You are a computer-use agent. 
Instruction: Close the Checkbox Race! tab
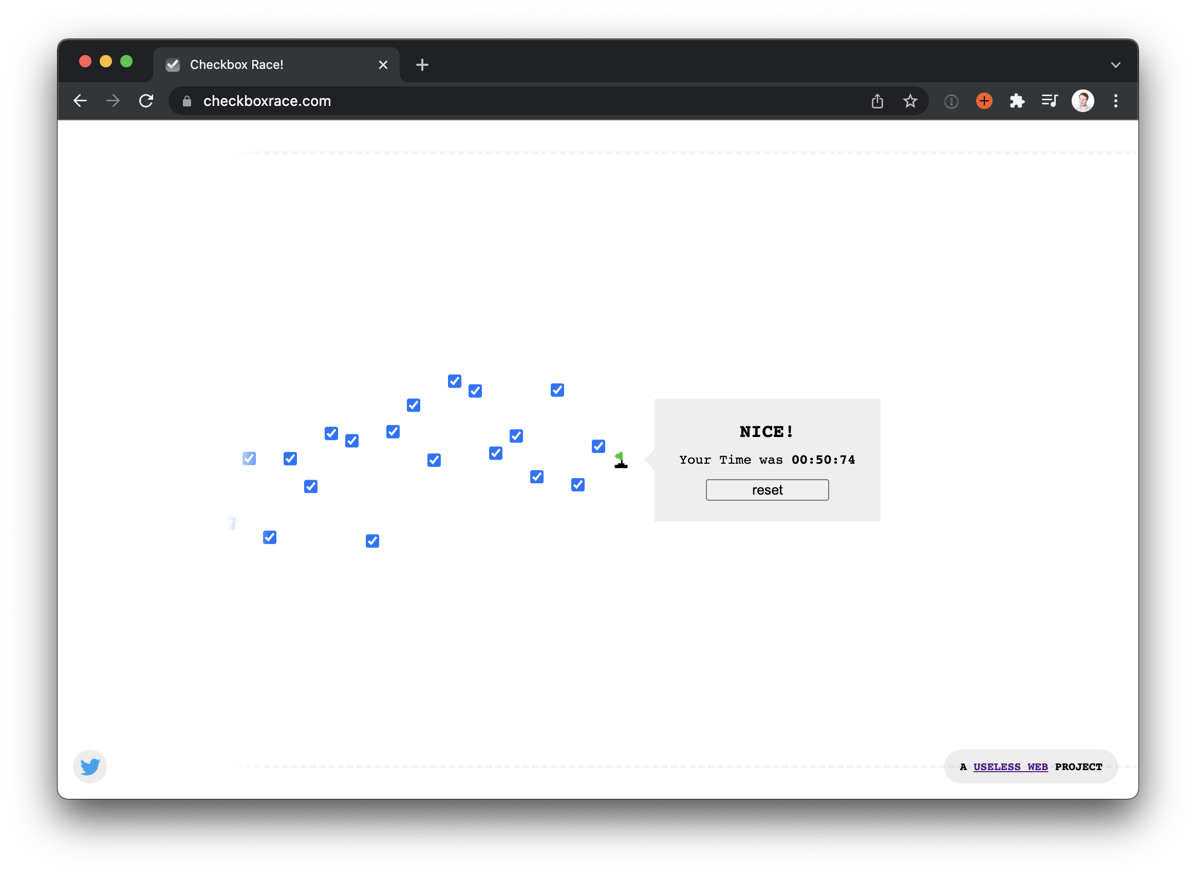383,65
